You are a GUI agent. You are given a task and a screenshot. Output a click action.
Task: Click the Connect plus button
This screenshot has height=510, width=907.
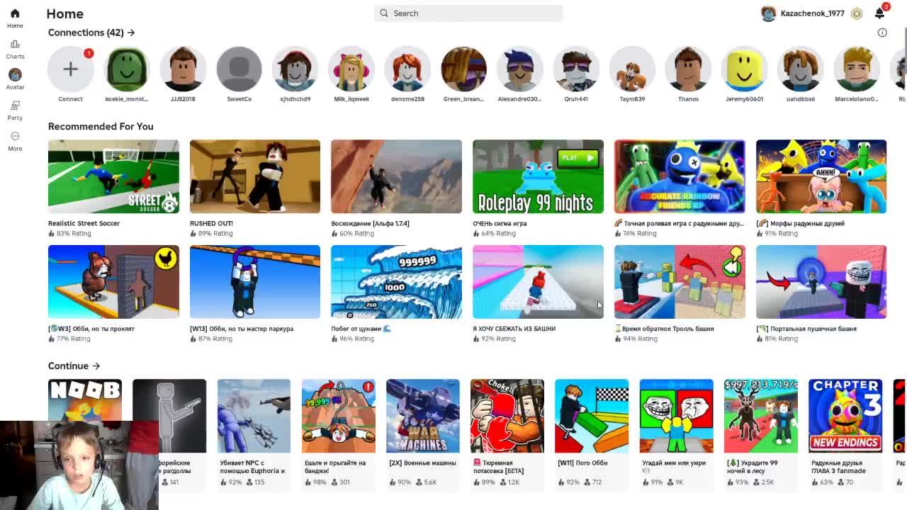pos(70,69)
